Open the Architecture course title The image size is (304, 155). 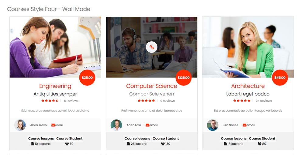click(x=248, y=86)
